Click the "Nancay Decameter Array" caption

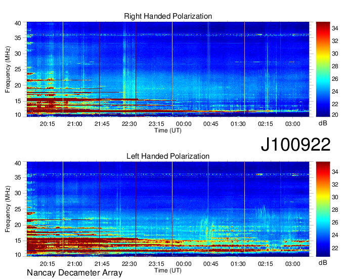[x=74, y=273]
